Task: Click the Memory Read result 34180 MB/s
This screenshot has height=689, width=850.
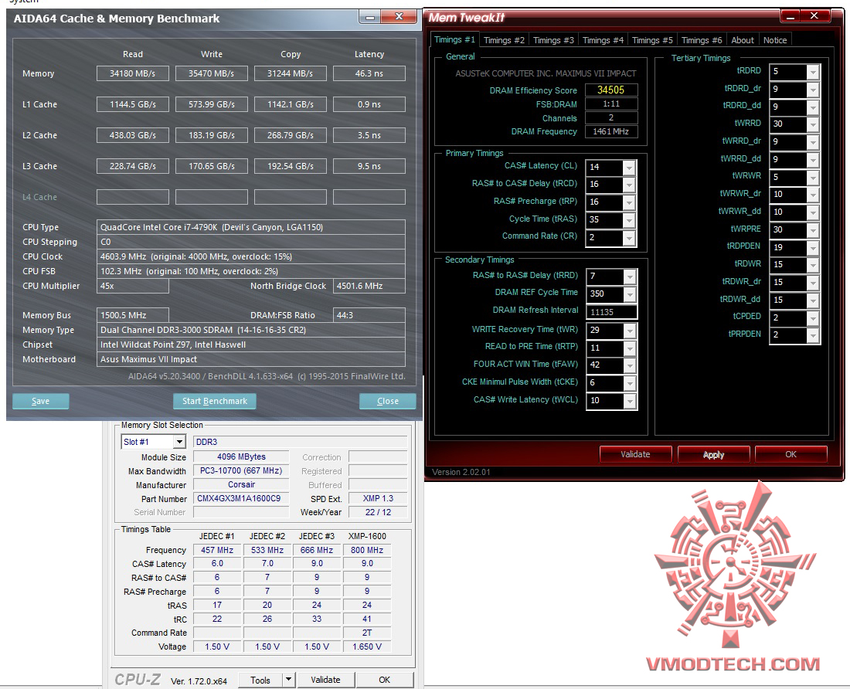Action: pyautogui.click(x=132, y=73)
